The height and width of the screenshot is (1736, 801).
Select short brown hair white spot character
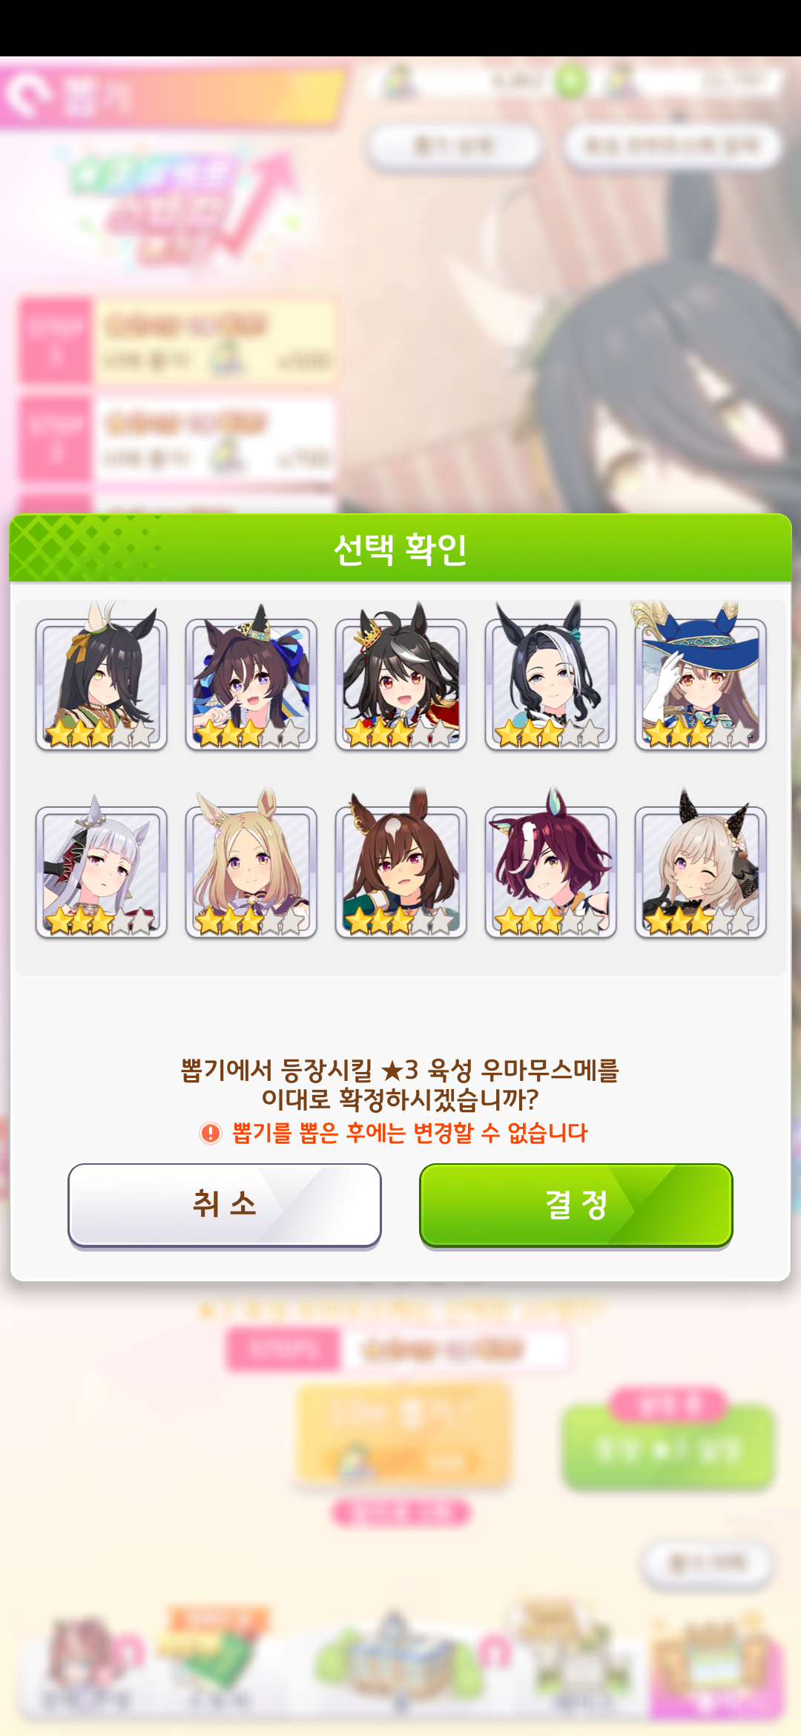click(x=400, y=865)
